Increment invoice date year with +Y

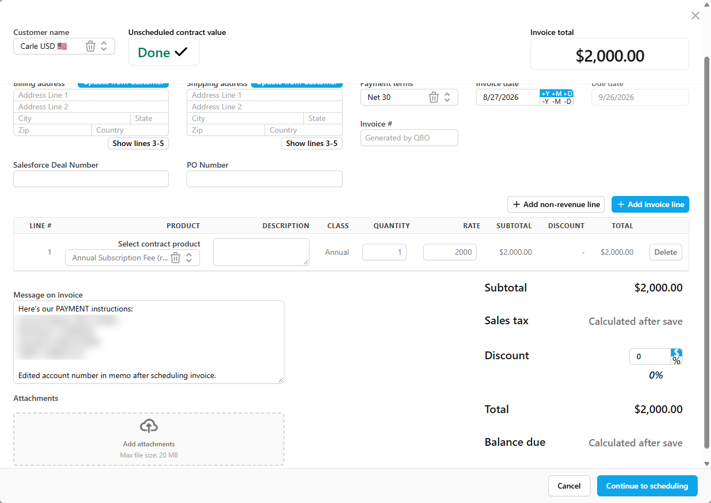545,93
